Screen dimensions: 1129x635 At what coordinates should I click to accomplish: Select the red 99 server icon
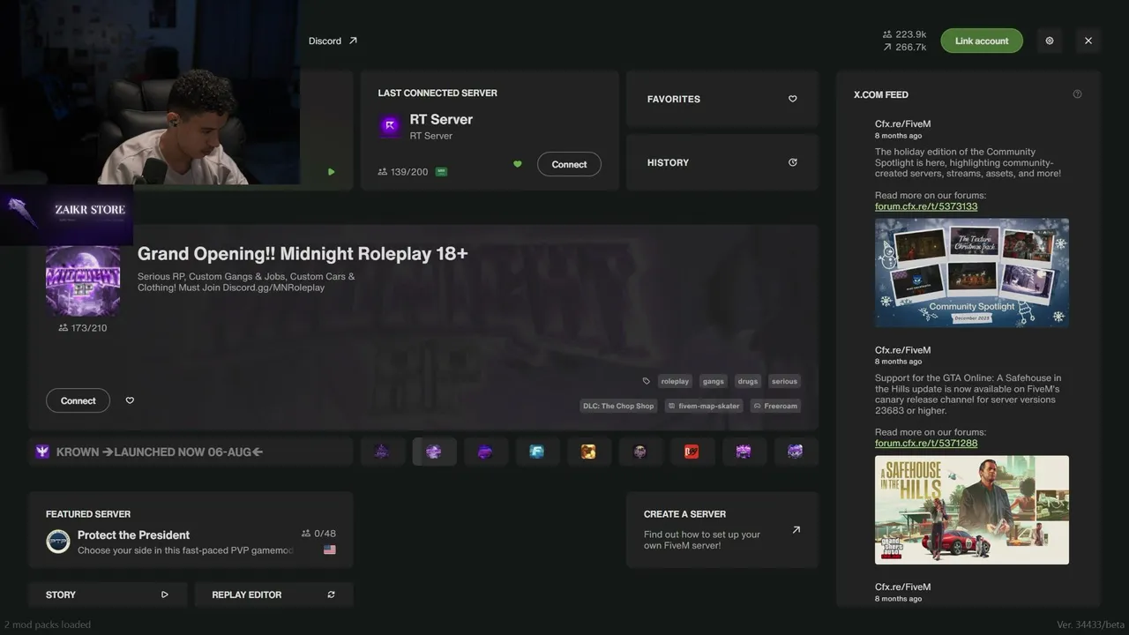point(692,452)
